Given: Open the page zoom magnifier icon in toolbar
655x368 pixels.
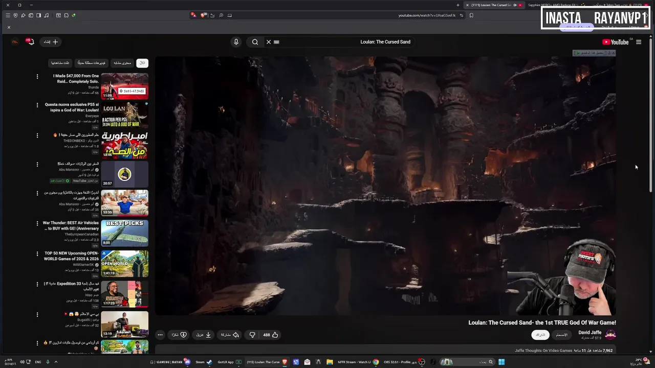Looking at the screenshot, I should coord(221,15).
